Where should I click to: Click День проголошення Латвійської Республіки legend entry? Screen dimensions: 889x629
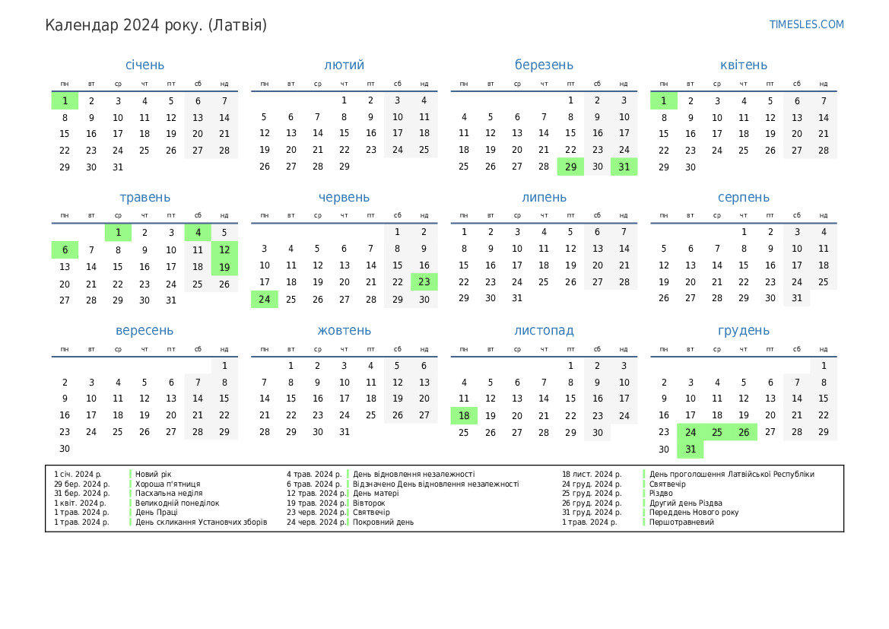click(732, 475)
